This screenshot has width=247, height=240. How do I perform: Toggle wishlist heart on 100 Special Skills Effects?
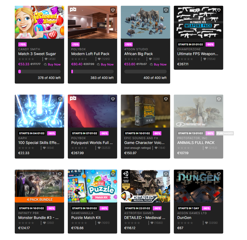60,99
